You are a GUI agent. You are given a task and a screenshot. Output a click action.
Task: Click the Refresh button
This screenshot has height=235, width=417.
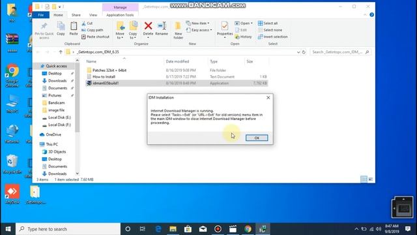[x=304, y=52]
